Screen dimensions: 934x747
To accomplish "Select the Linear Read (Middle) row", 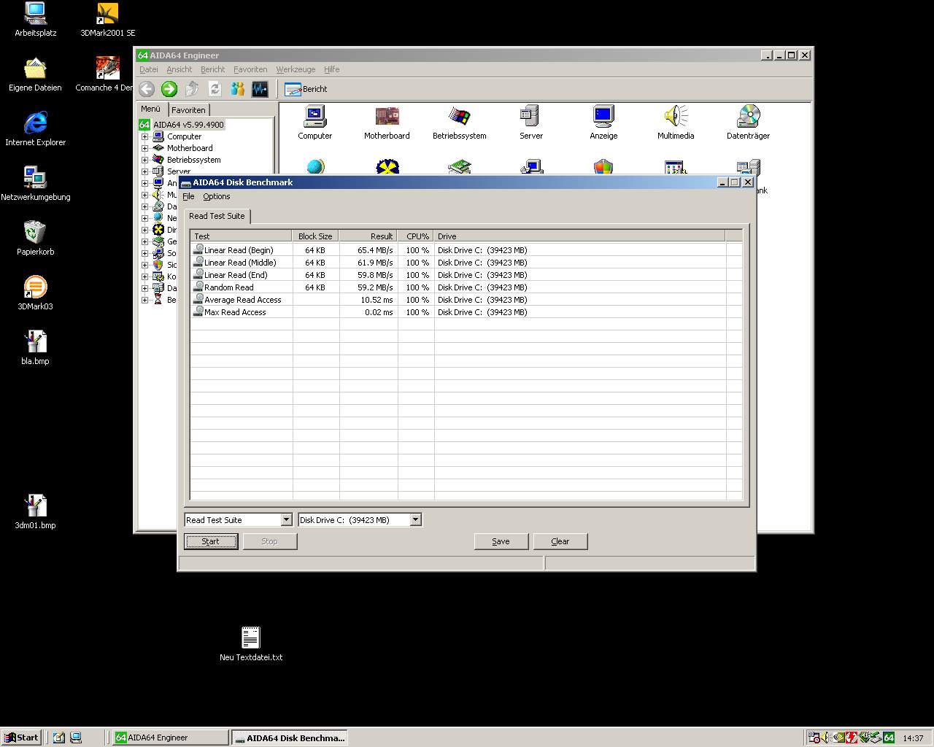I will point(466,263).
